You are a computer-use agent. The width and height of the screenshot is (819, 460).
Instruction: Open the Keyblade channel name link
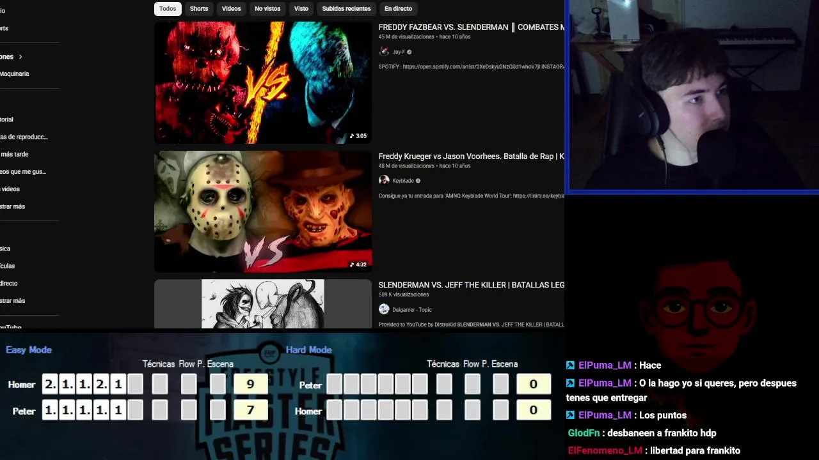[x=403, y=181]
